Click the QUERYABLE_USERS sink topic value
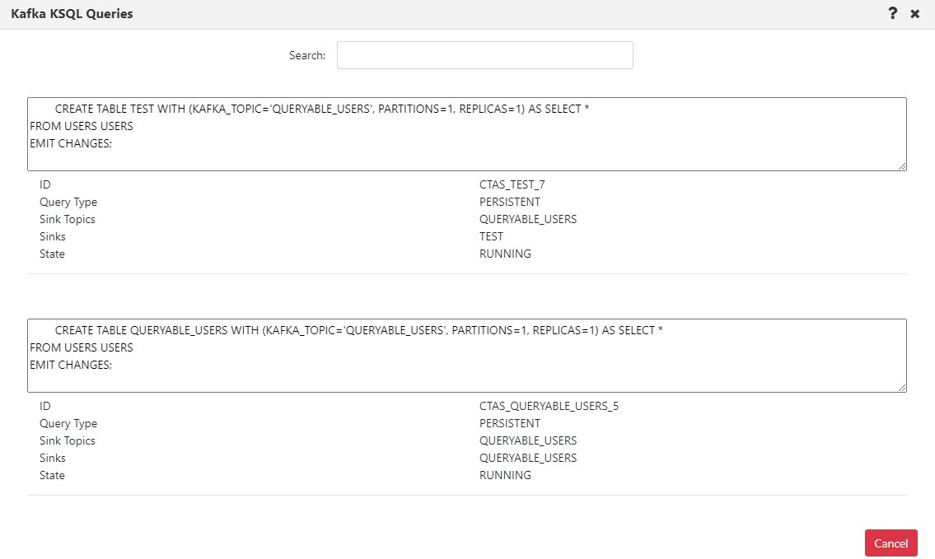Viewport: 935px width, 559px height. (528, 219)
